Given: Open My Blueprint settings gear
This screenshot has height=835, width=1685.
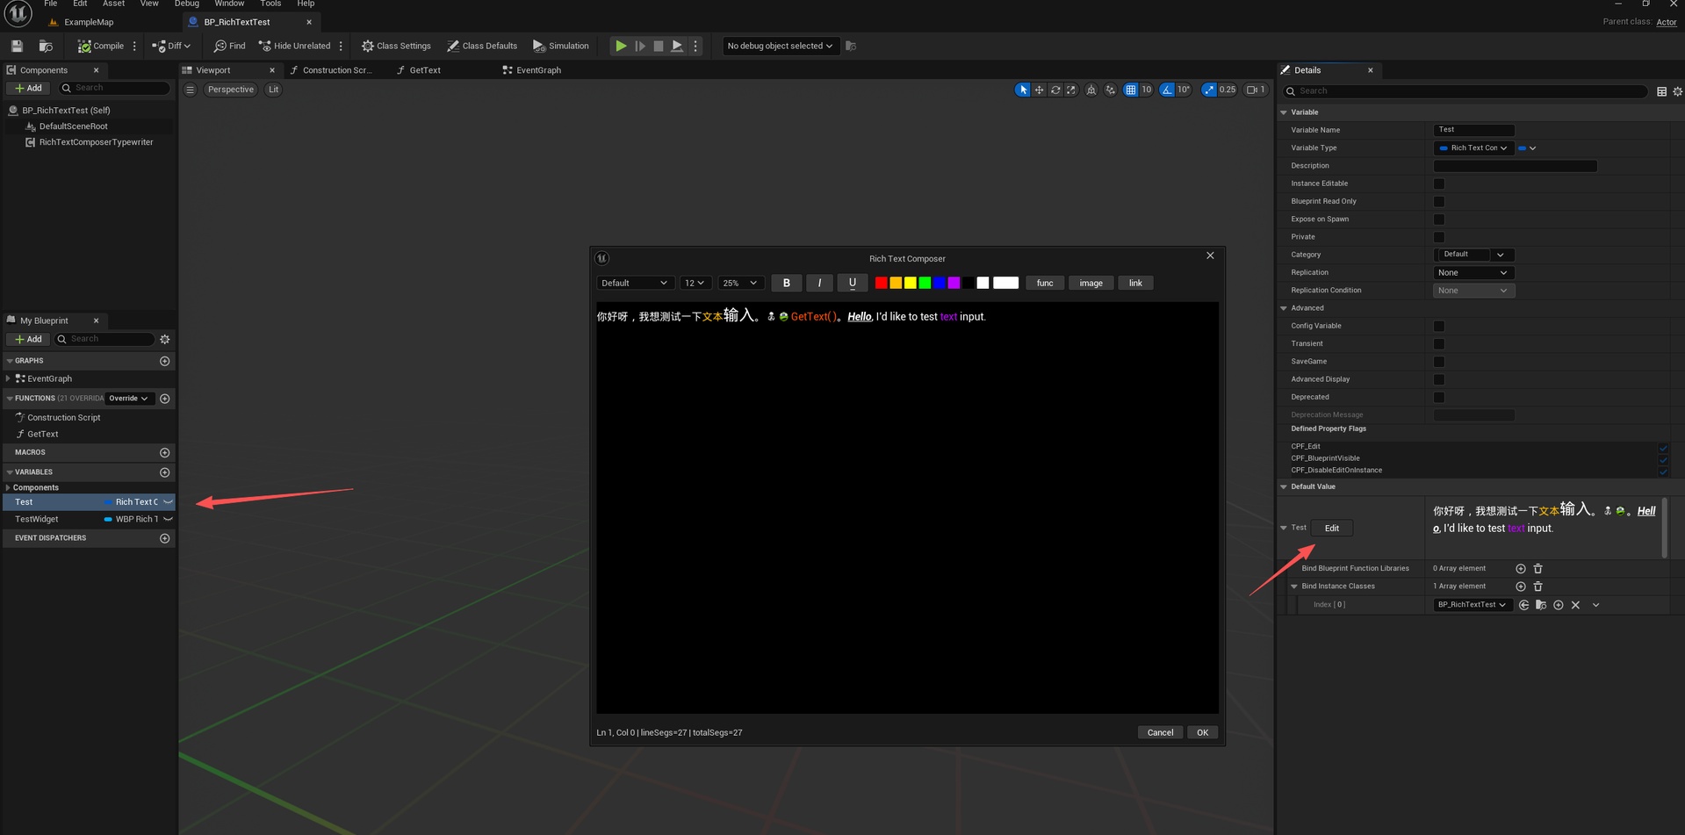Looking at the screenshot, I should 165,339.
